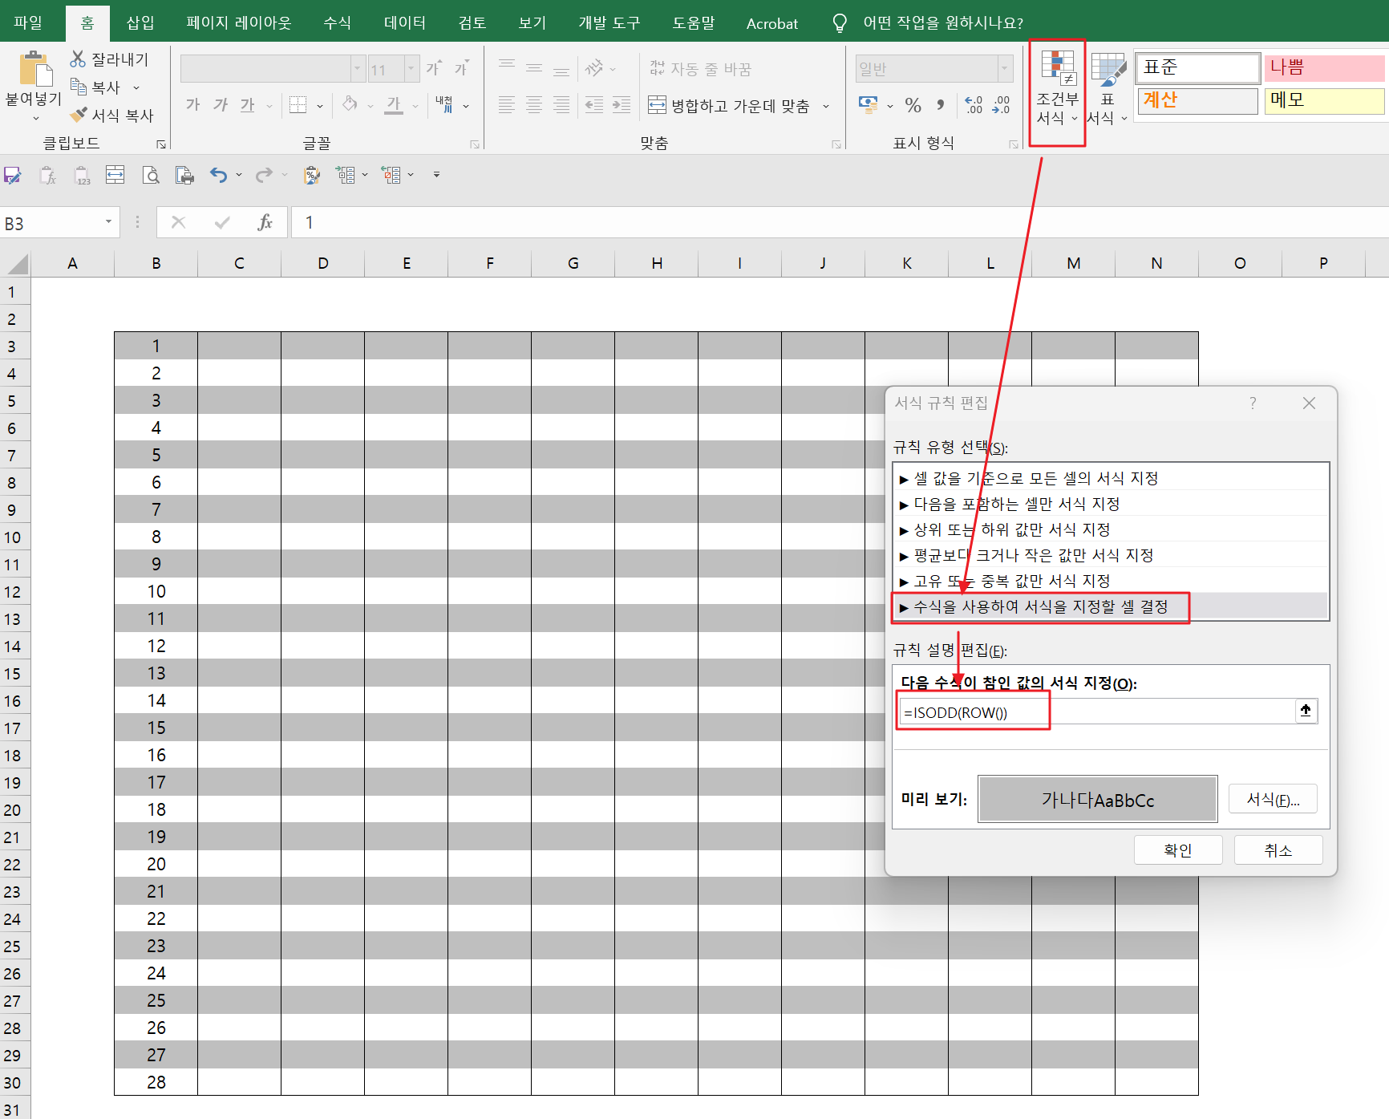Click the fill color paint bucket
The height and width of the screenshot is (1119, 1389).
click(350, 104)
